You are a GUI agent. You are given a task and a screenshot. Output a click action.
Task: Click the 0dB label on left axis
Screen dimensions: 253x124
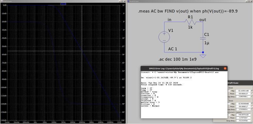[x=5, y=5]
